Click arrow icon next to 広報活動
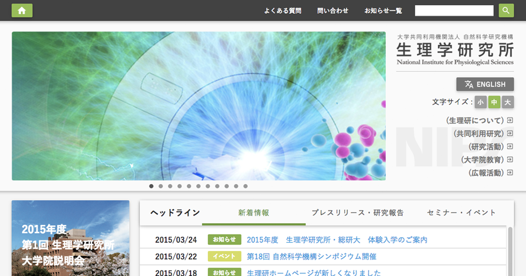The width and height of the screenshot is (526, 276). 510,173
